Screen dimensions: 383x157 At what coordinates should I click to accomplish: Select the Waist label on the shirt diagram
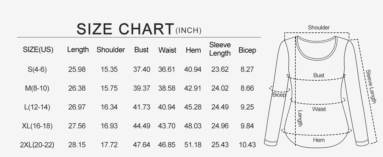pyautogui.click(x=319, y=109)
